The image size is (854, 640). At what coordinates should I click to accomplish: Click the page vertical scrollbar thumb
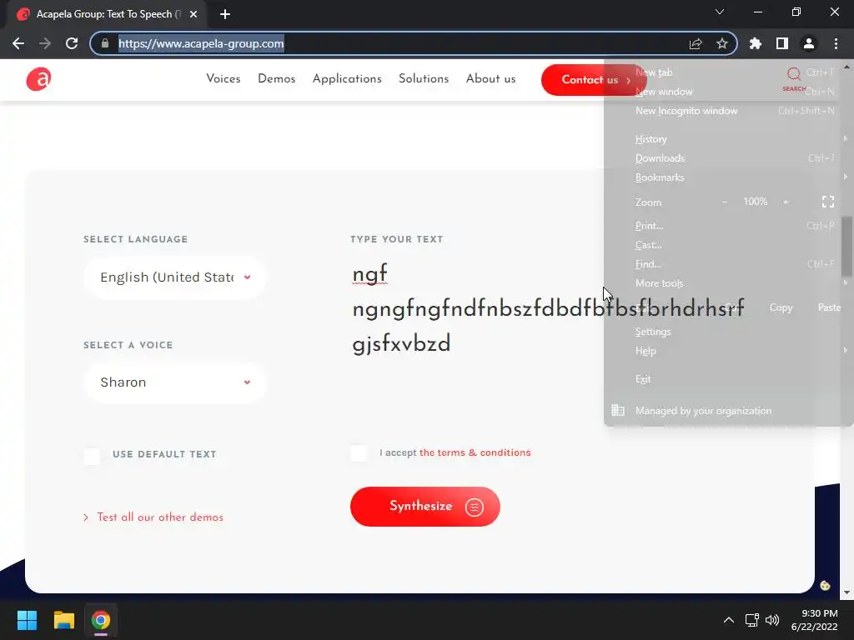point(846,246)
